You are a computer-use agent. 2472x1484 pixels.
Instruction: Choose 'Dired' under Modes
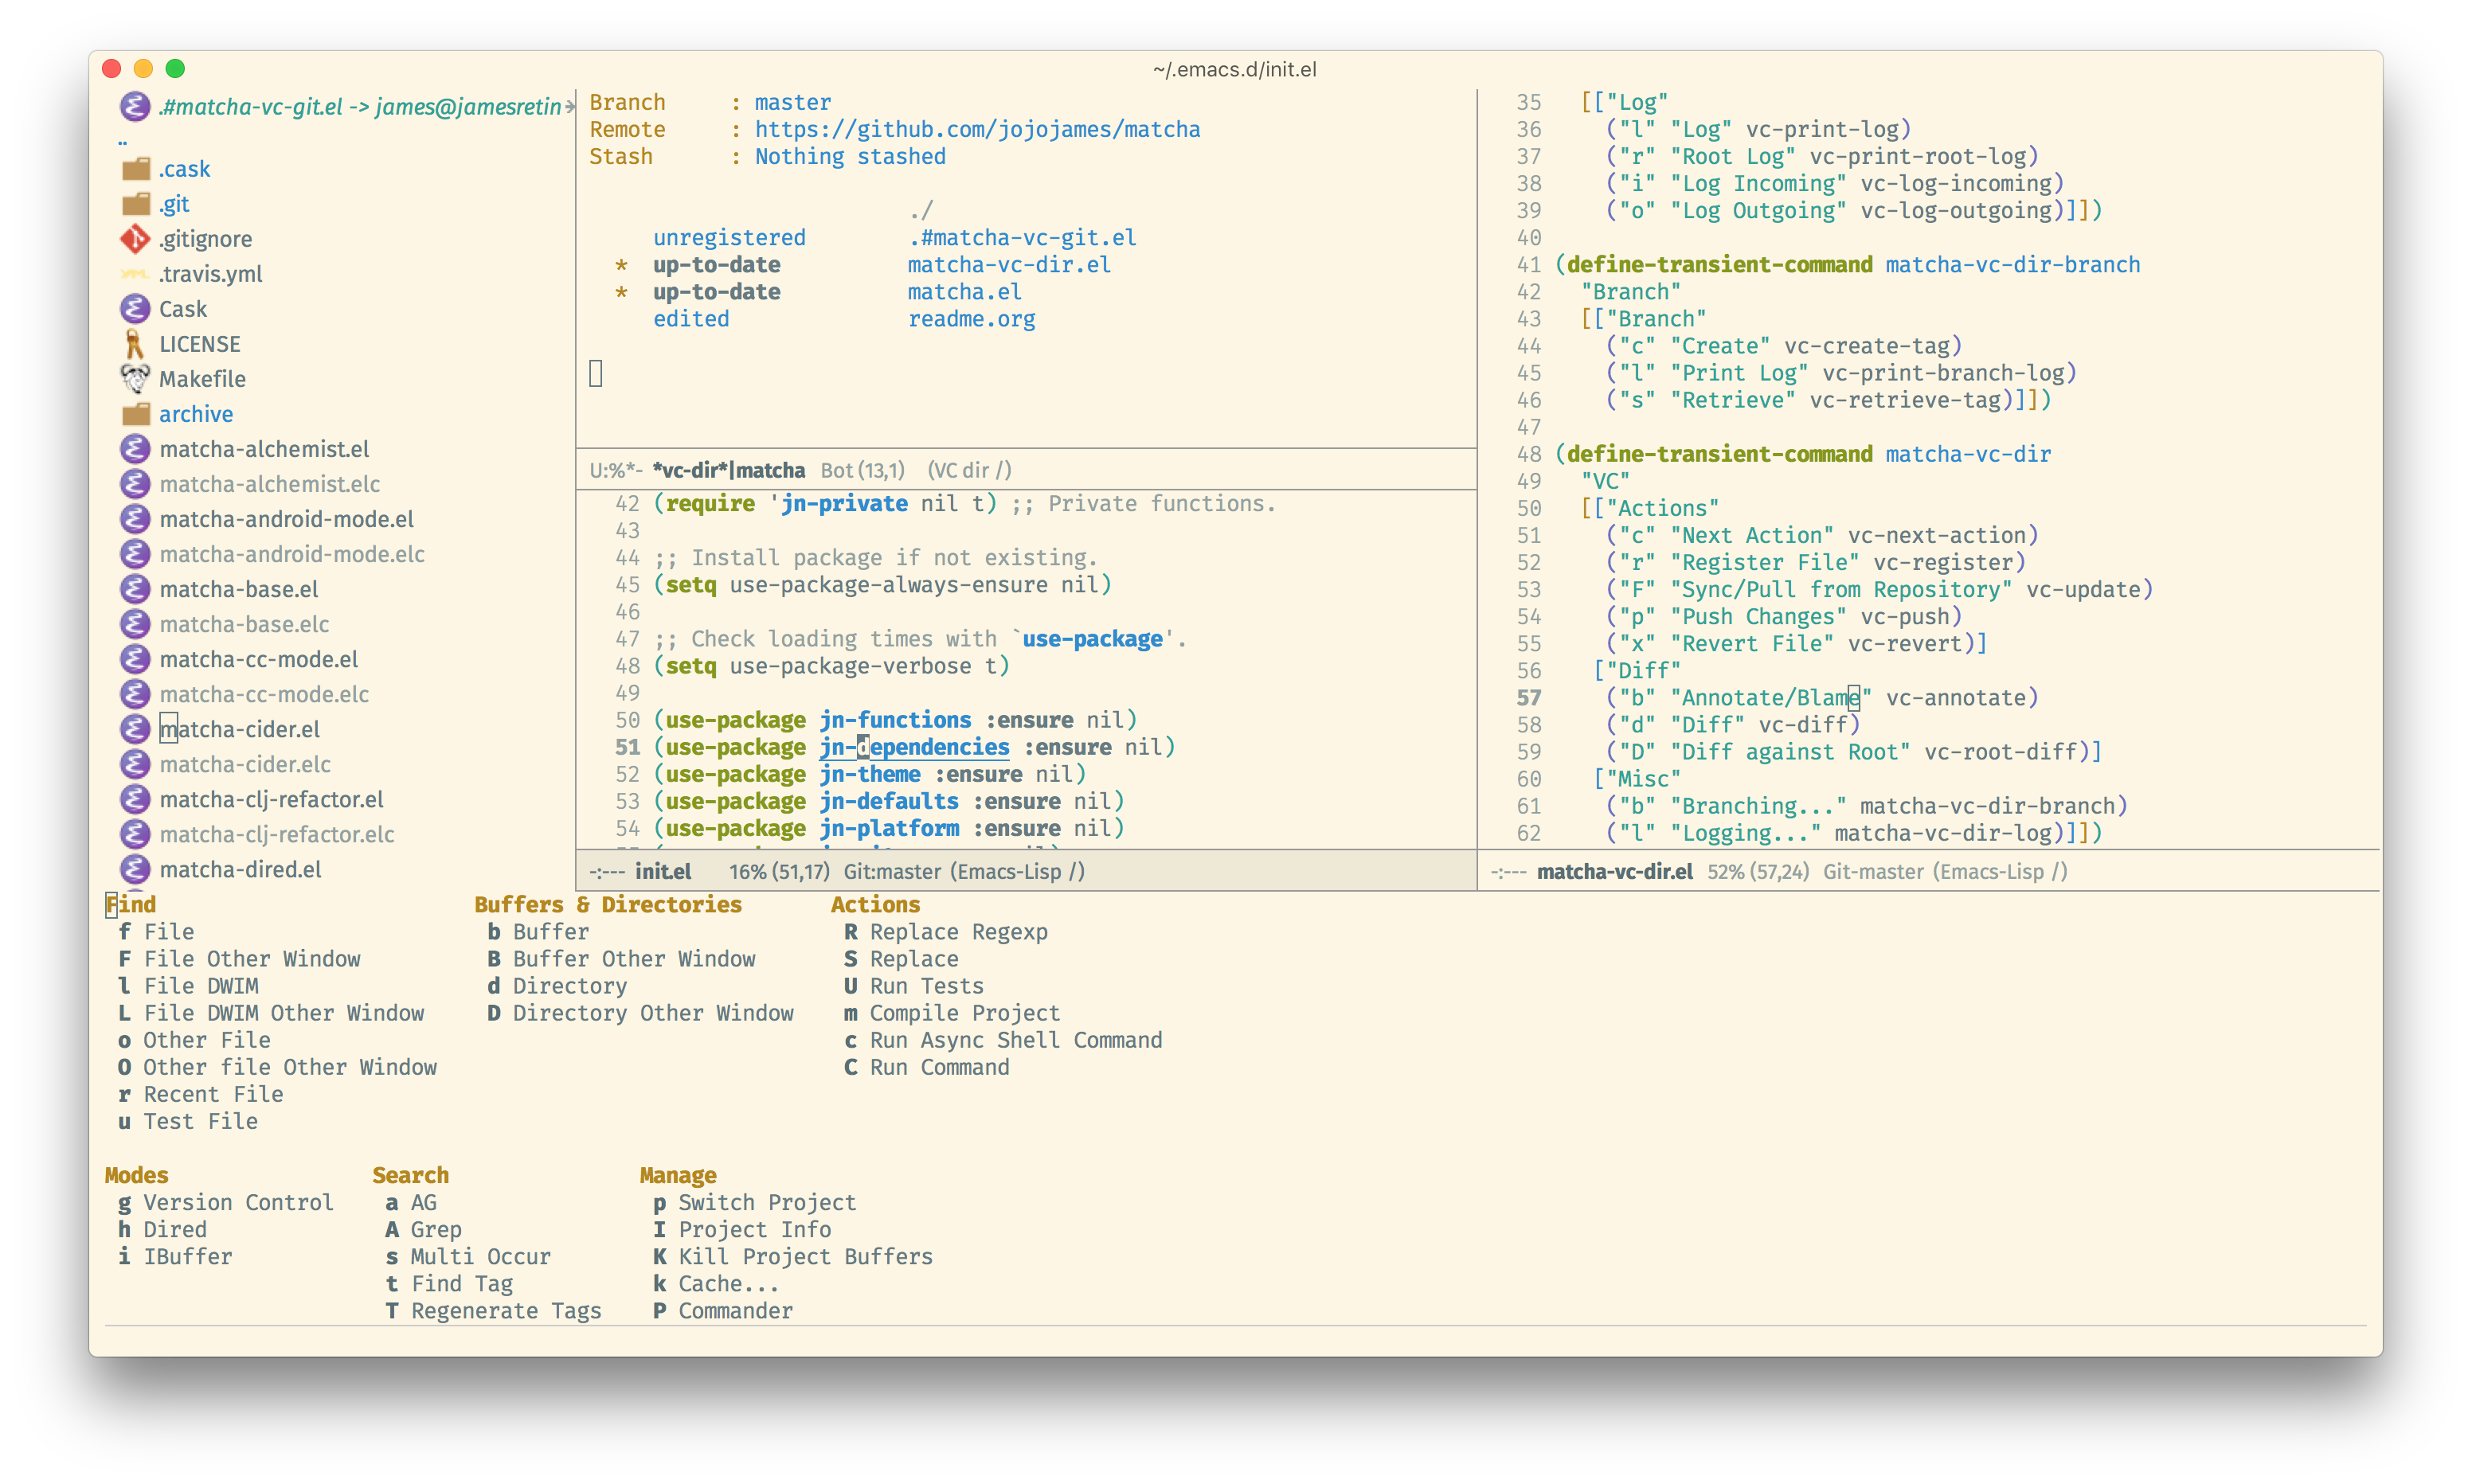click(x=175, y=1229)
